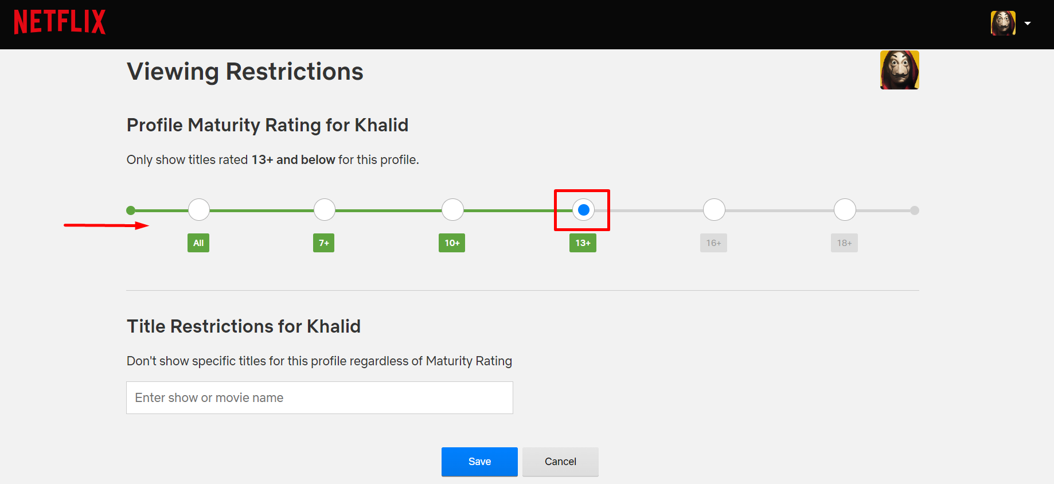Click the green starting dot of the slider
Viewport: 1054px width, 484px height.
coord(131,210)
